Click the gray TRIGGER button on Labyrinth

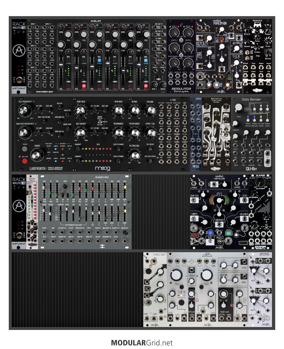pos(25,149)
